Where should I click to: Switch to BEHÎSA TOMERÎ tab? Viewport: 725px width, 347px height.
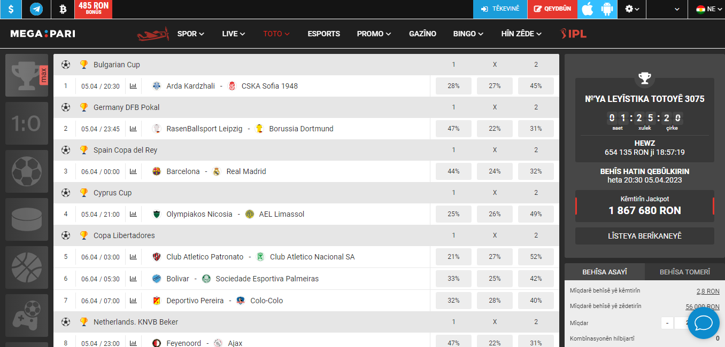click(x=685, y=272)
